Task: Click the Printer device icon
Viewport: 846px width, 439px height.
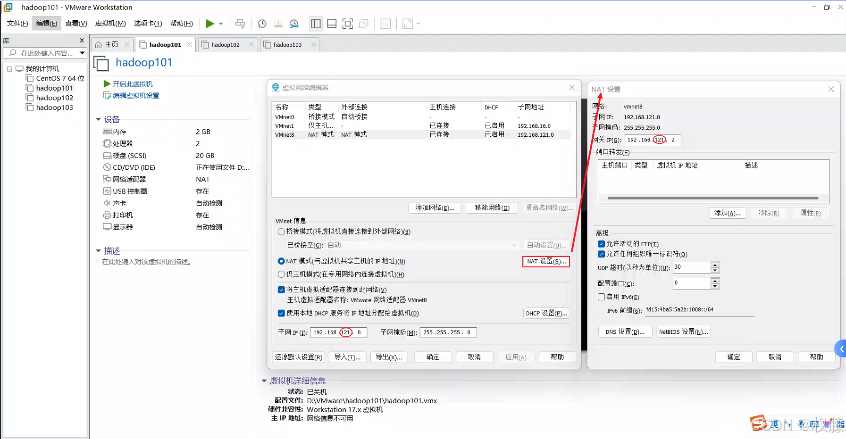Action: point(107,215)
